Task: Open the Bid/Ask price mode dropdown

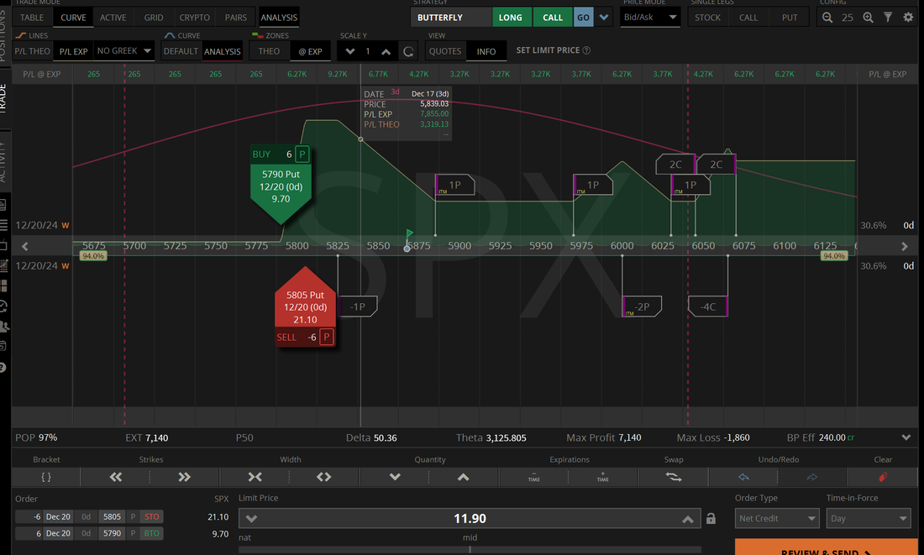Action: point(650,17)
